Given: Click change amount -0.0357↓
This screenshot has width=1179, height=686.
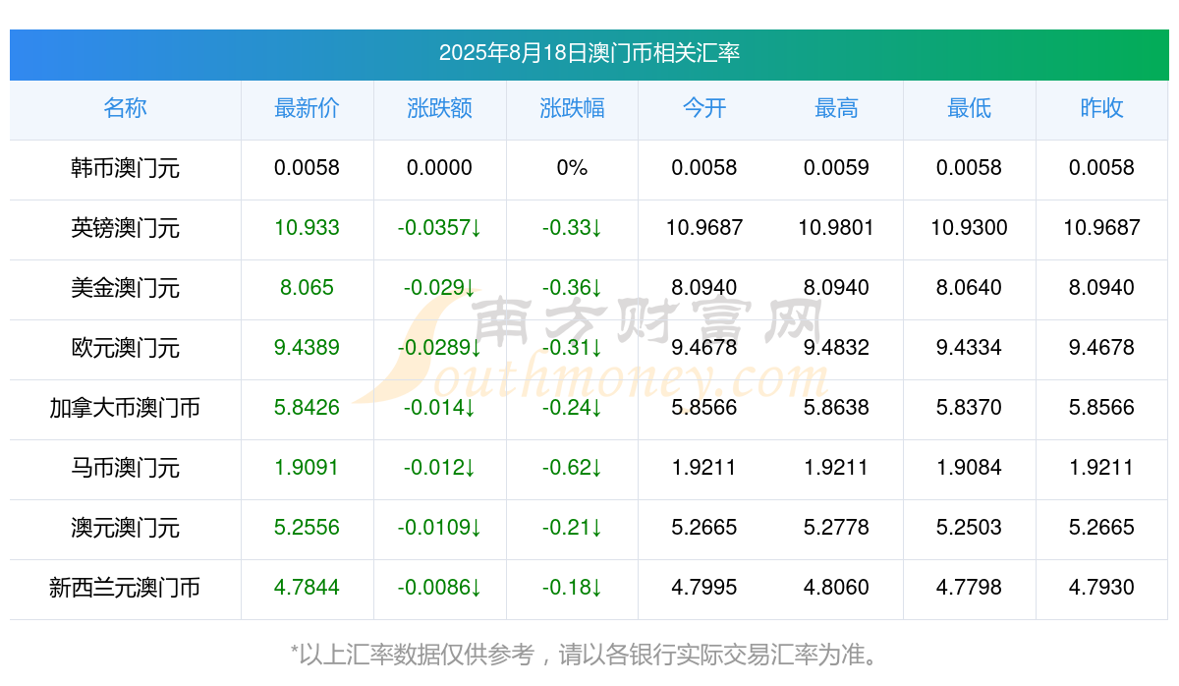Looking at the screenshot, I should [439, 228].
